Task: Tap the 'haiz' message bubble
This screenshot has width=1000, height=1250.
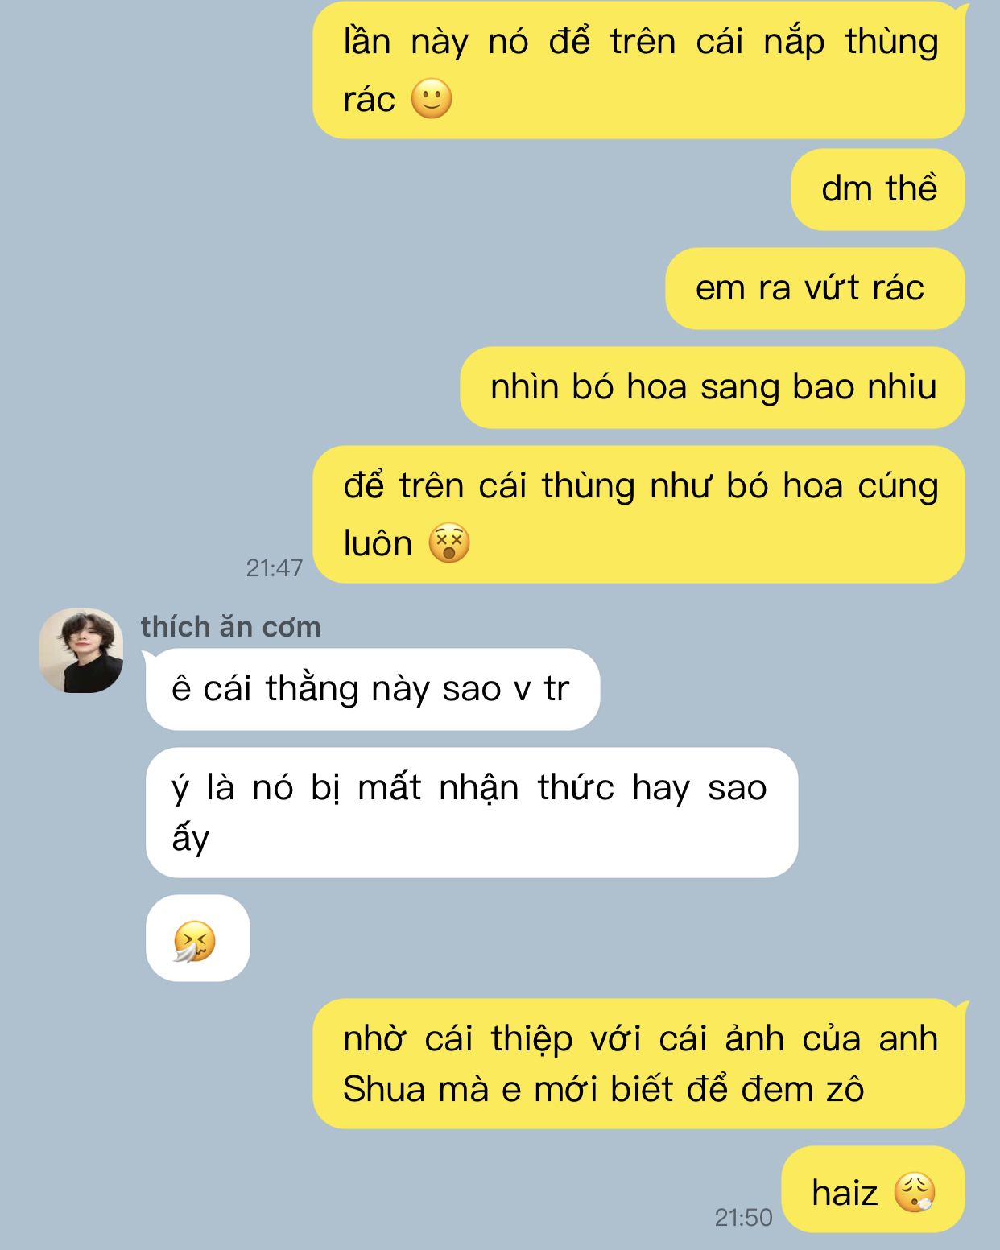Action: coord(873,1189)
